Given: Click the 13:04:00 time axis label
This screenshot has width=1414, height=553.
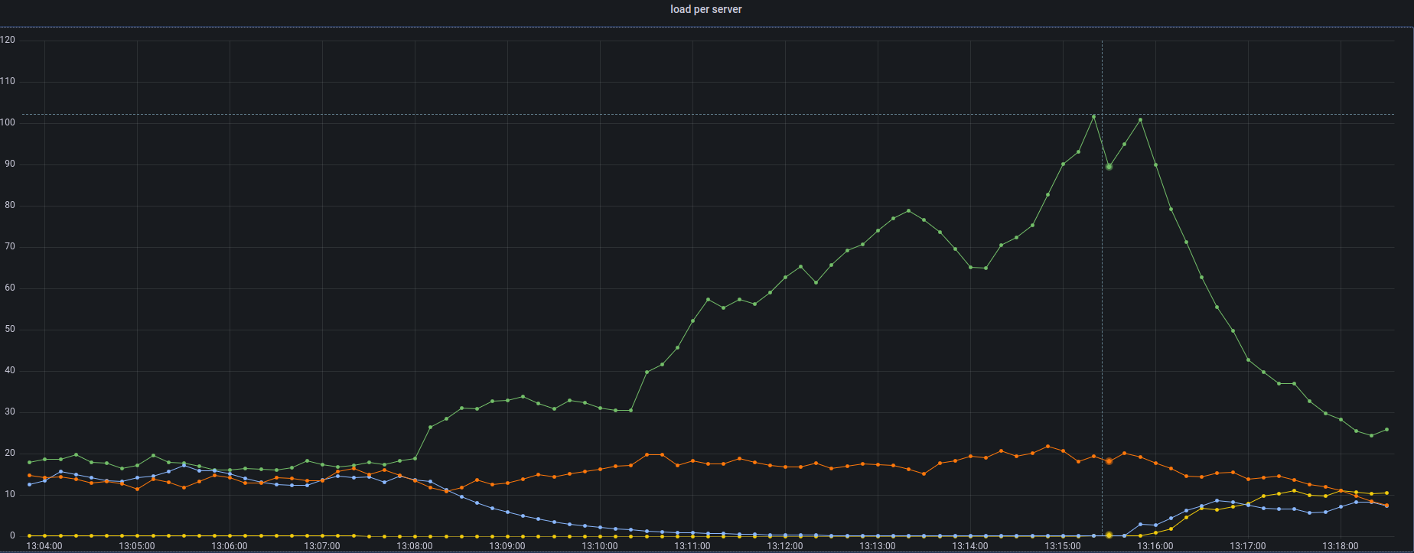Looking at the screenshot, I should pyautogui.click(x=44, y=546).
